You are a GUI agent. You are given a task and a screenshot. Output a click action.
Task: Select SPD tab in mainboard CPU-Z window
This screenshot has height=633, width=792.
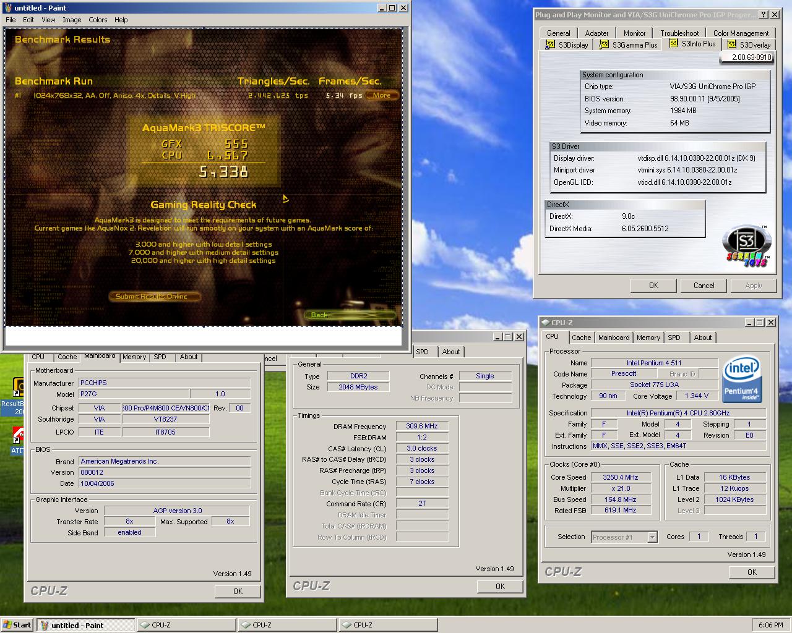click(160, 357)
